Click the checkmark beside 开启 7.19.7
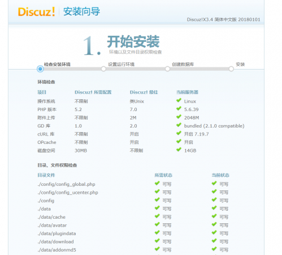The image size is (282, 255). click(x=179, y=133)
